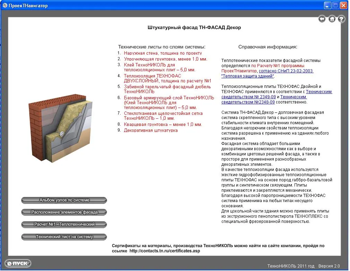Click the heading Технические листы по слоям системы
This screenshot has height=271, width=350.
click(x=161, y=47)
